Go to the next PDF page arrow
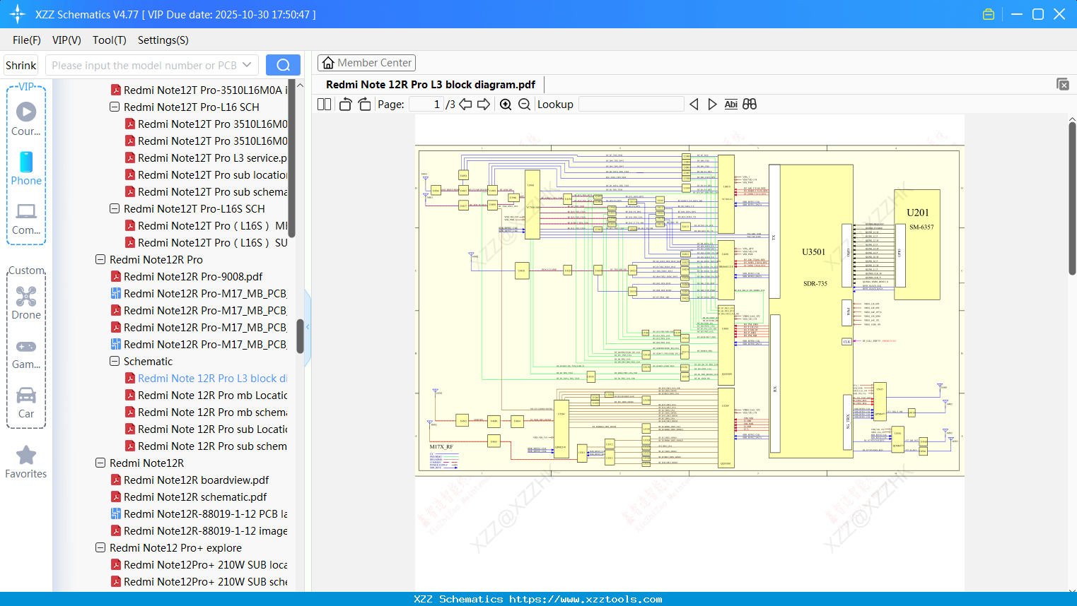1077x606 pixels. [484, 105]
